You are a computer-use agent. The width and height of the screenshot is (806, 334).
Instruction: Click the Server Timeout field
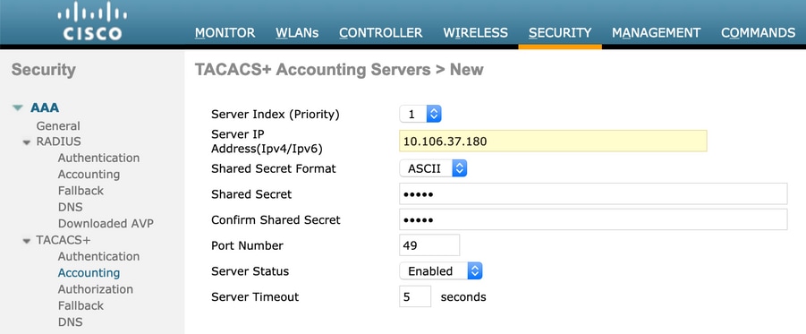(415, 297)
